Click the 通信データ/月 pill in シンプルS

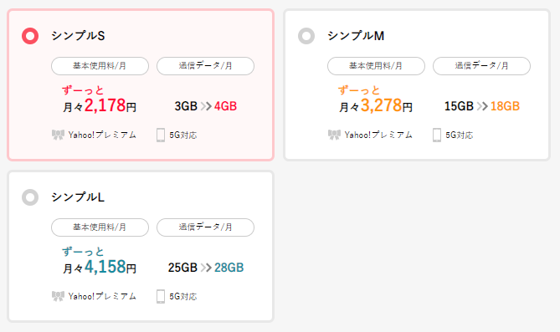tap(205, 66)
